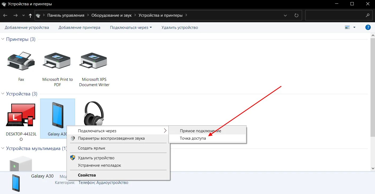Select Microsoft XPS Document Writer icon
The height and width of the screenshot is (194, 375).
click(x=94, y=61)
